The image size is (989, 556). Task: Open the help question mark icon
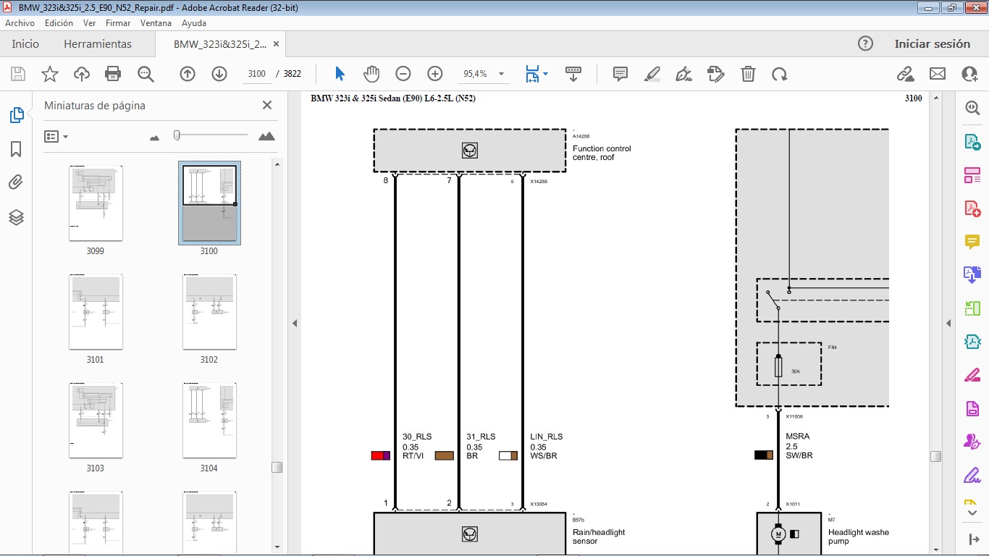tap(865, 43)
